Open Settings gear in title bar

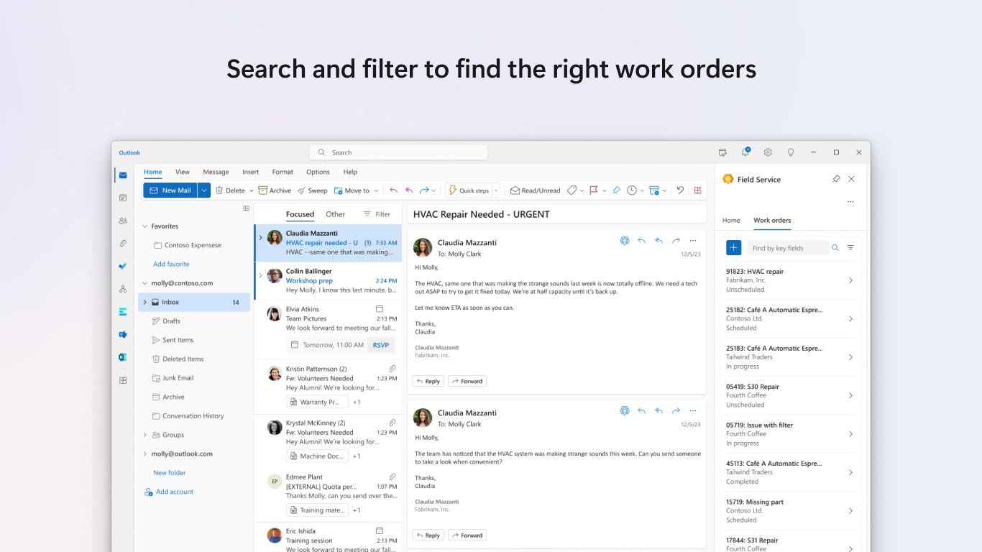(x=768, y=152)
